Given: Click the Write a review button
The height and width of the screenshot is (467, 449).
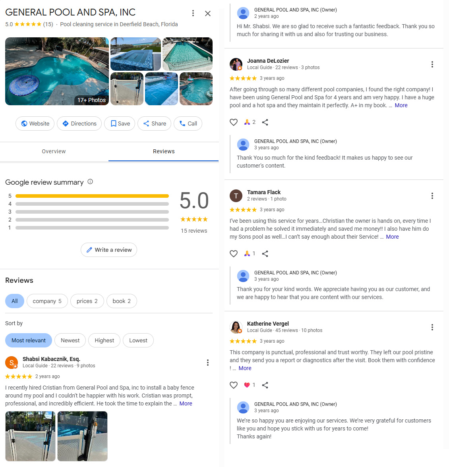Looking at the screenshot, I should pyautogui.click(x=109, y=250).
